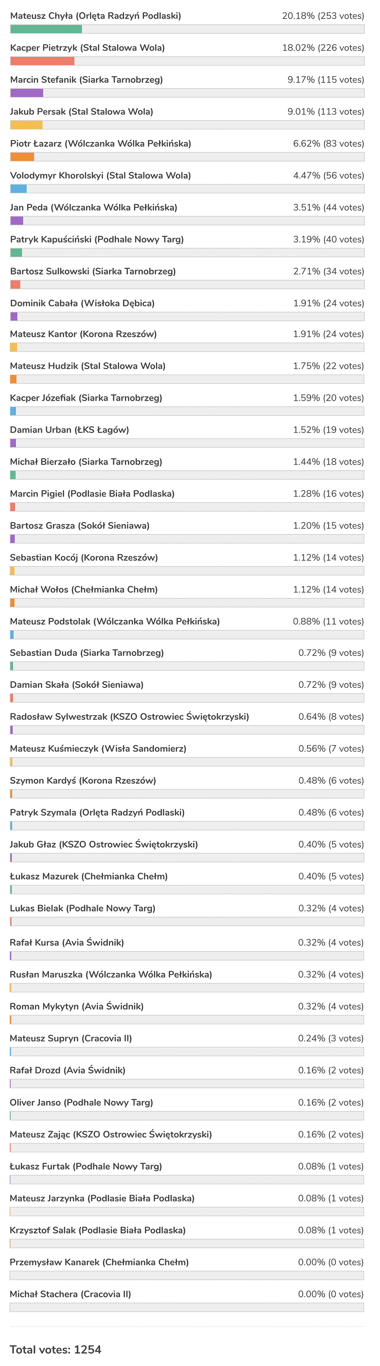Click the Dominik Cabała (Wisłoka Dębica) entry

click(x=83, y=303)
